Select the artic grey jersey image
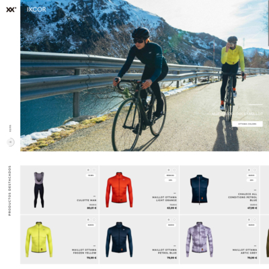Viewport: 269px width, 269px height. (x=200, y=239)
